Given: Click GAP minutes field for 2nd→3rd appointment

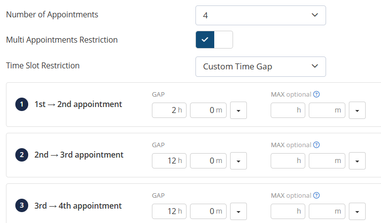Looking at the screenshot, I should pos(208,161).
